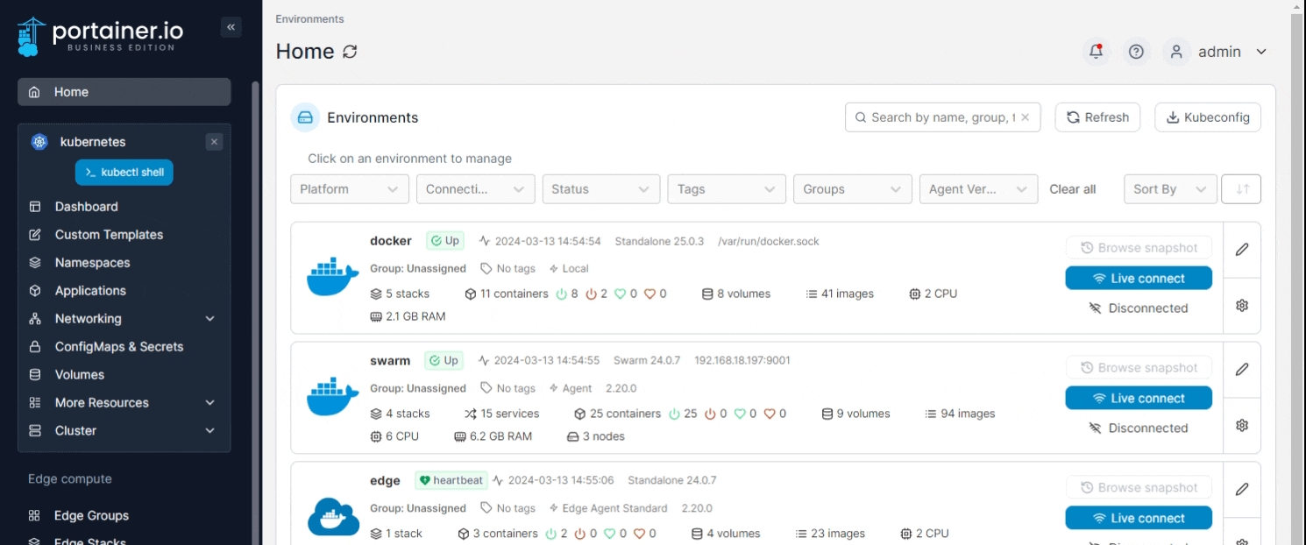Go to Namespaces in sidebar
The height and width of the screenshot is (545, 1306).
point(92,263)
